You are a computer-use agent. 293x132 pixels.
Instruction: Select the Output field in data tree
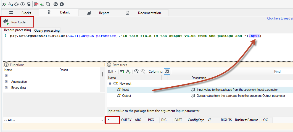pos(126,96)
